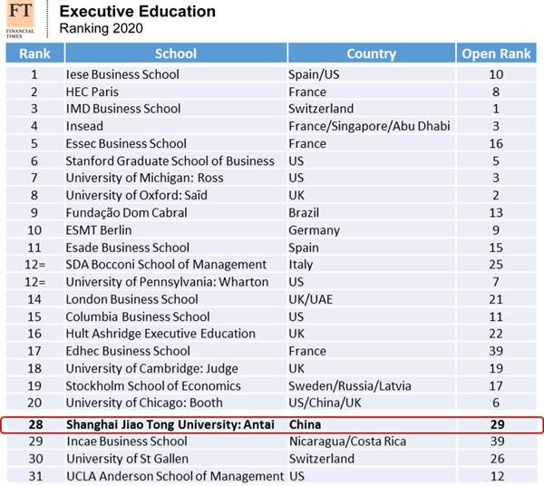This screenshot has width=544, height=486.
Task: Click the FT Financial Times logo
Action: tap(23, 20)
